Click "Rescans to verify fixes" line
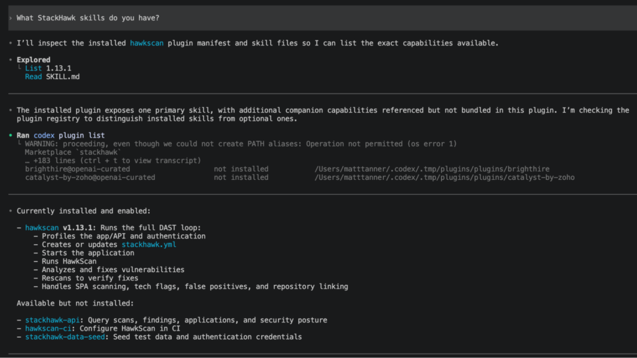Screen dimensions: 637x358 [90, 278]
